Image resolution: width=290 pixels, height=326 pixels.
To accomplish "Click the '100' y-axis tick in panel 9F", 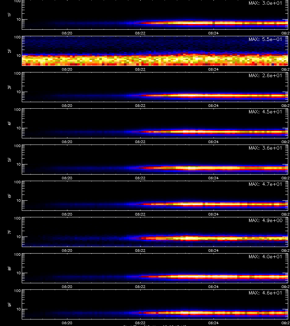I will coord(17,291).
